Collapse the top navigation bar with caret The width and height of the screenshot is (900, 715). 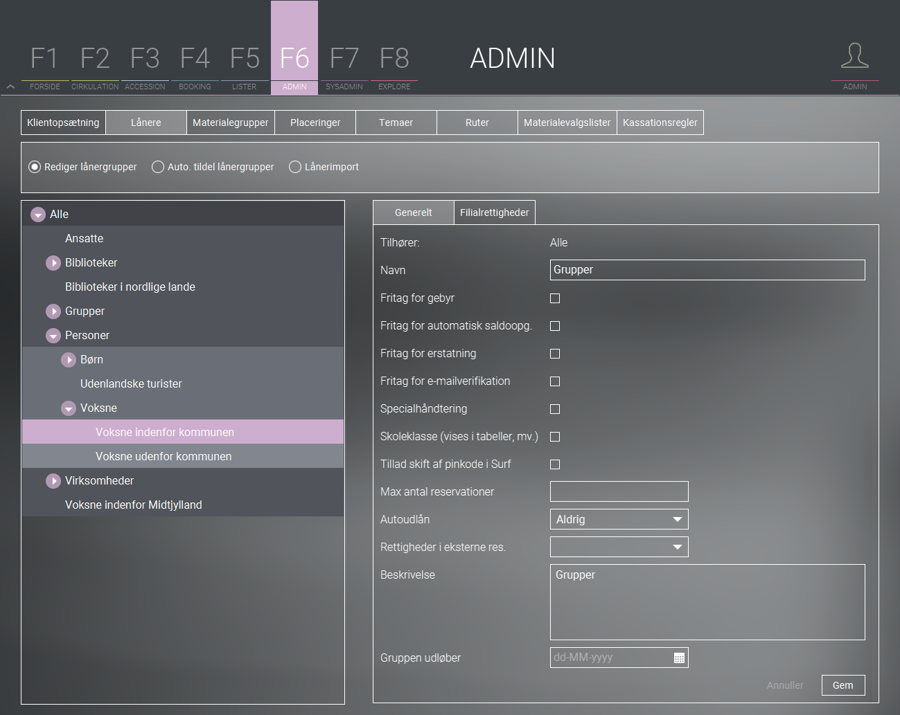(x=10, y=87)
